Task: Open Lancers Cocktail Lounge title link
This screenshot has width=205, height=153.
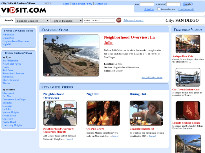Action: pos(186,123)
